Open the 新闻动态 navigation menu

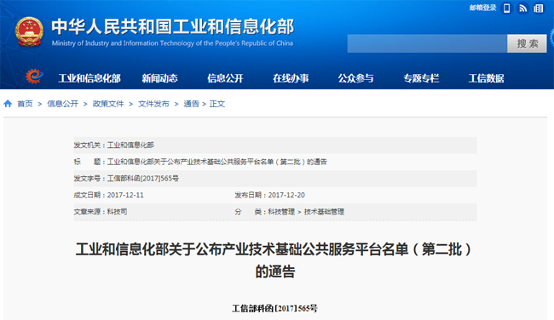(x=159, y=78)
